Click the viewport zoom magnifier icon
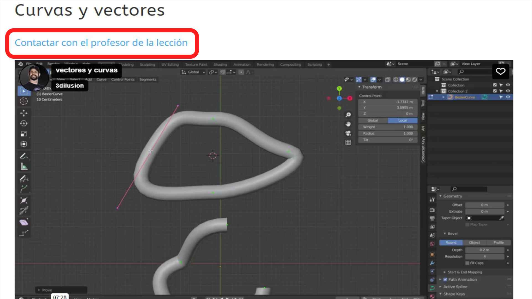The height and width of the screenshot is (299, 532). point(348,115)
